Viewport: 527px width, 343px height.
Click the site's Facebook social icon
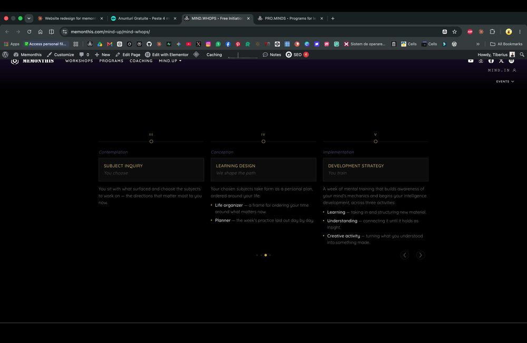coord(491,61)
